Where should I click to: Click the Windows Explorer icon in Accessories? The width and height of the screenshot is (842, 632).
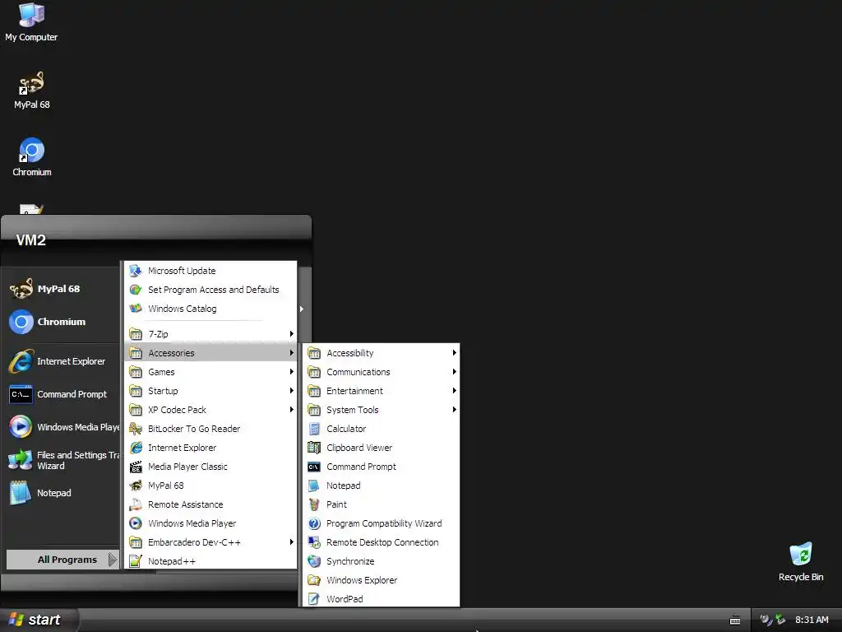tap(314, 580)
